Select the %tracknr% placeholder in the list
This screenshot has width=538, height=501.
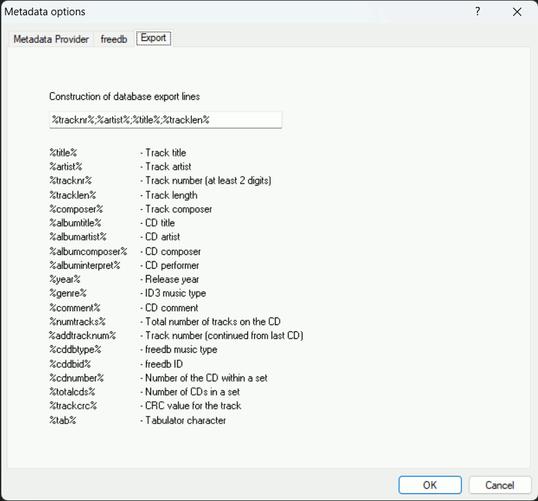tap(71, 181)
